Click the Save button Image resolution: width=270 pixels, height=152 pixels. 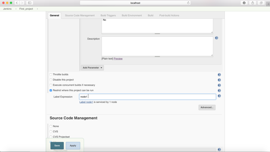(57, 145)
